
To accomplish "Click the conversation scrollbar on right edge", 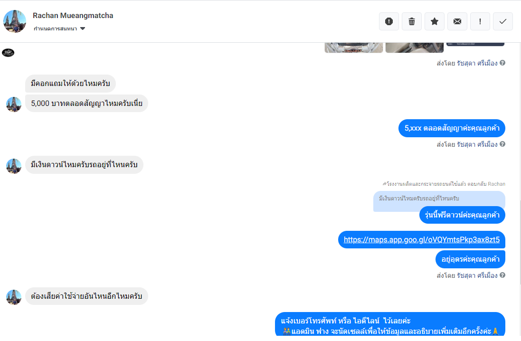I will click(x=520, y=243).
